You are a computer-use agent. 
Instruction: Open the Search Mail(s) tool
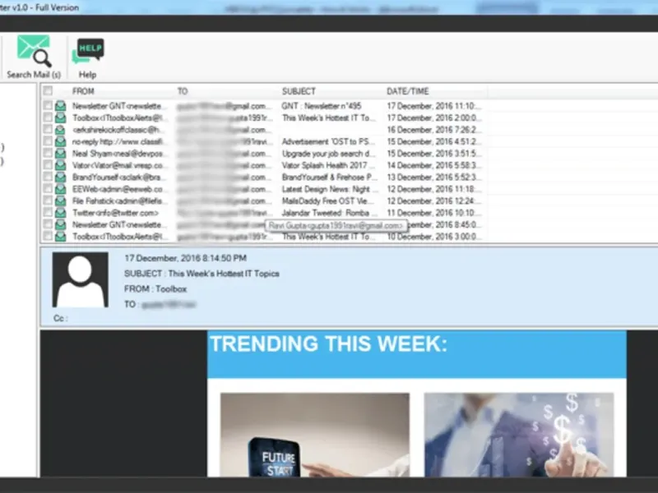[x=34, y=57]
